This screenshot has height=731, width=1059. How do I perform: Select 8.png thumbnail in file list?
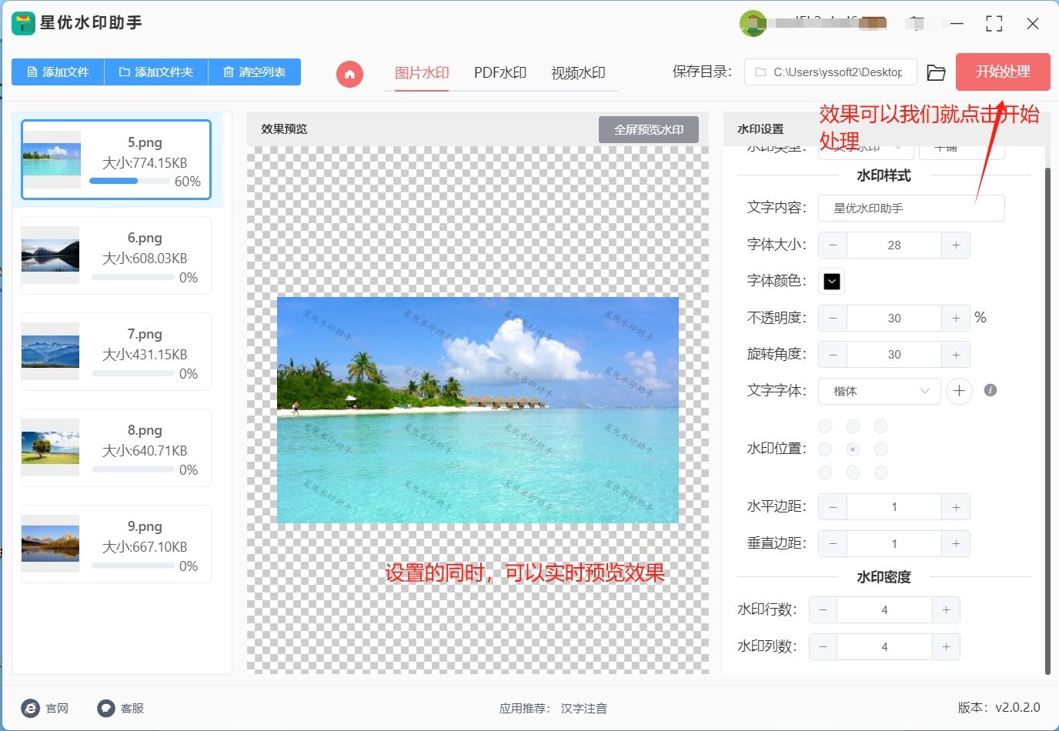click(50, 447)
